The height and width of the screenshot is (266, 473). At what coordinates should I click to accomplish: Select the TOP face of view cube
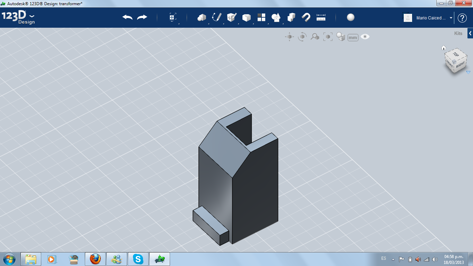(456, 55)
